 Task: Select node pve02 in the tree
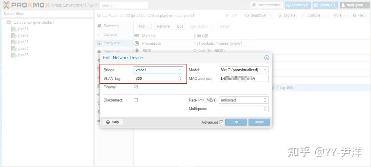23,36
